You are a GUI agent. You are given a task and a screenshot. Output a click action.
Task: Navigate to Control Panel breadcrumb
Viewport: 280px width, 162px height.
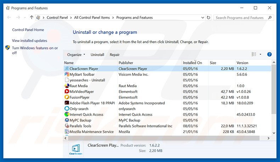[x=57, y=18]
